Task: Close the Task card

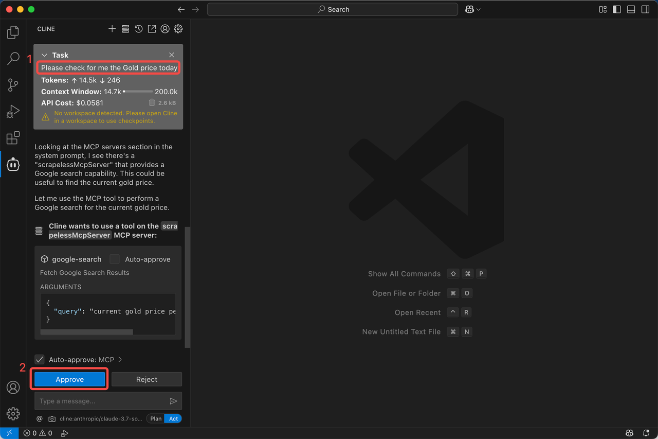Action: 172,55
